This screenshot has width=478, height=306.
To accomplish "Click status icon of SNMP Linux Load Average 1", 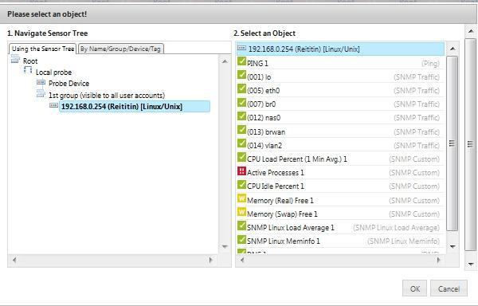I will coord(241,226).
